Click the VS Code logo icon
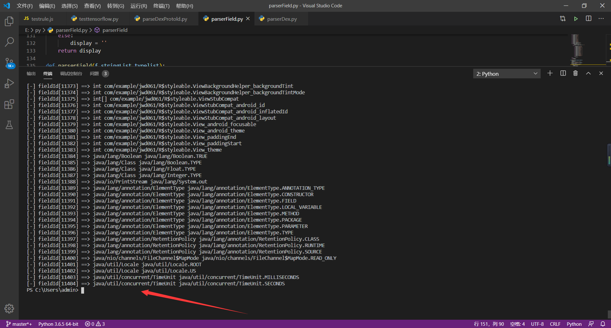The image size is (611, 328). pyautogui.click(x=7, y=6)
